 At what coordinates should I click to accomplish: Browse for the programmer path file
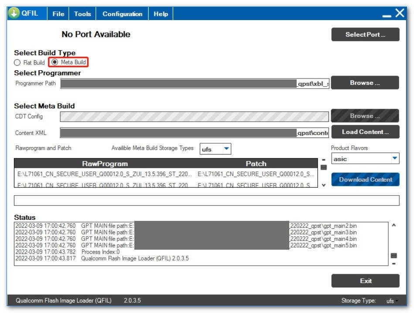365,83
